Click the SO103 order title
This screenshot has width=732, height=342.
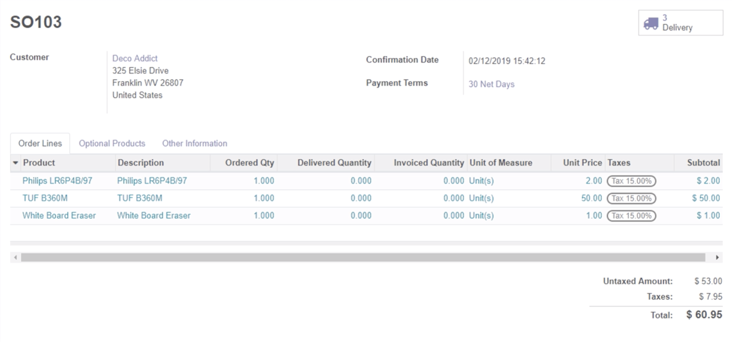coord(36,22)
